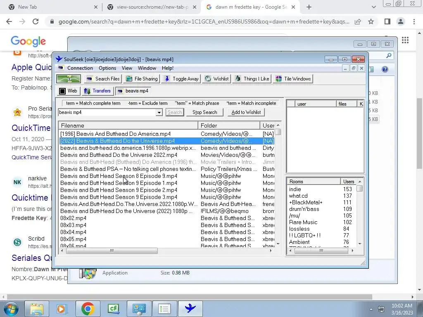Open a new Chrome tab with plus
The height and width of the screenshot is (317, 423).
pos(309,7)
